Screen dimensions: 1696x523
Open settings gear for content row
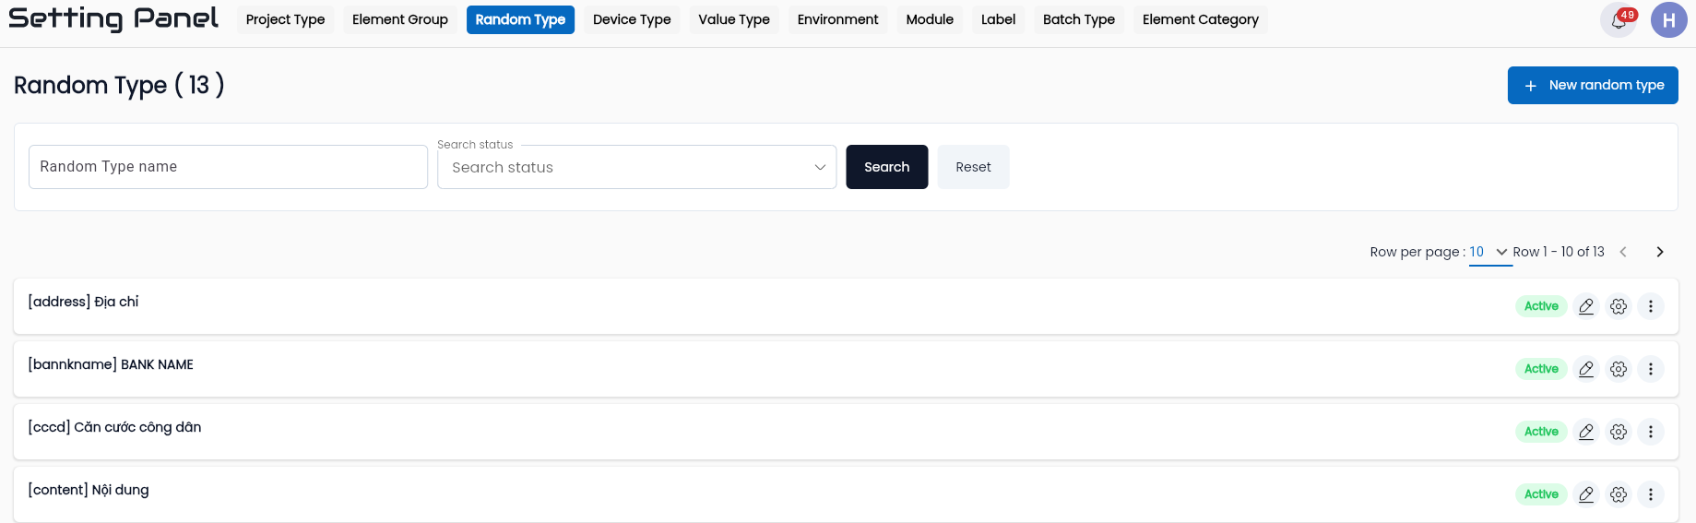[1619, 494]
